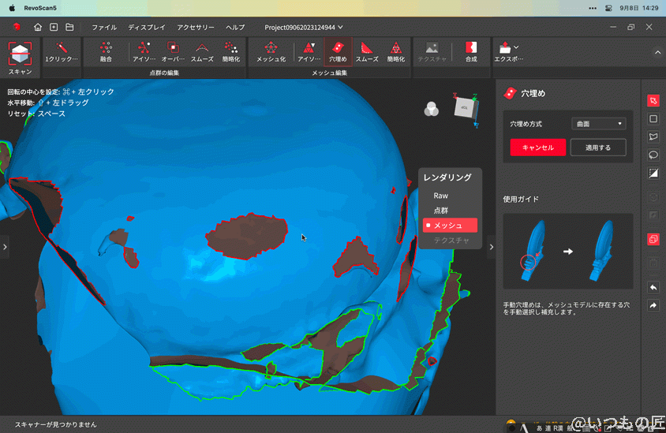Click the home icon in title bar

tap(38, 27)
